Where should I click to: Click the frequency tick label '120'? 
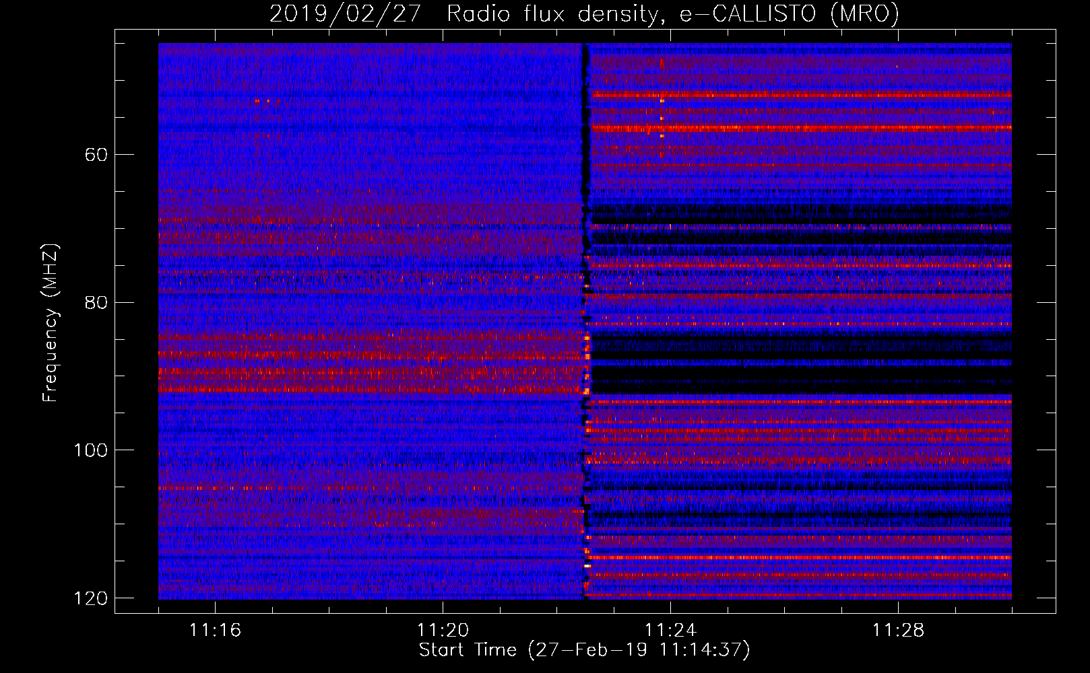[x=90, y=598]
